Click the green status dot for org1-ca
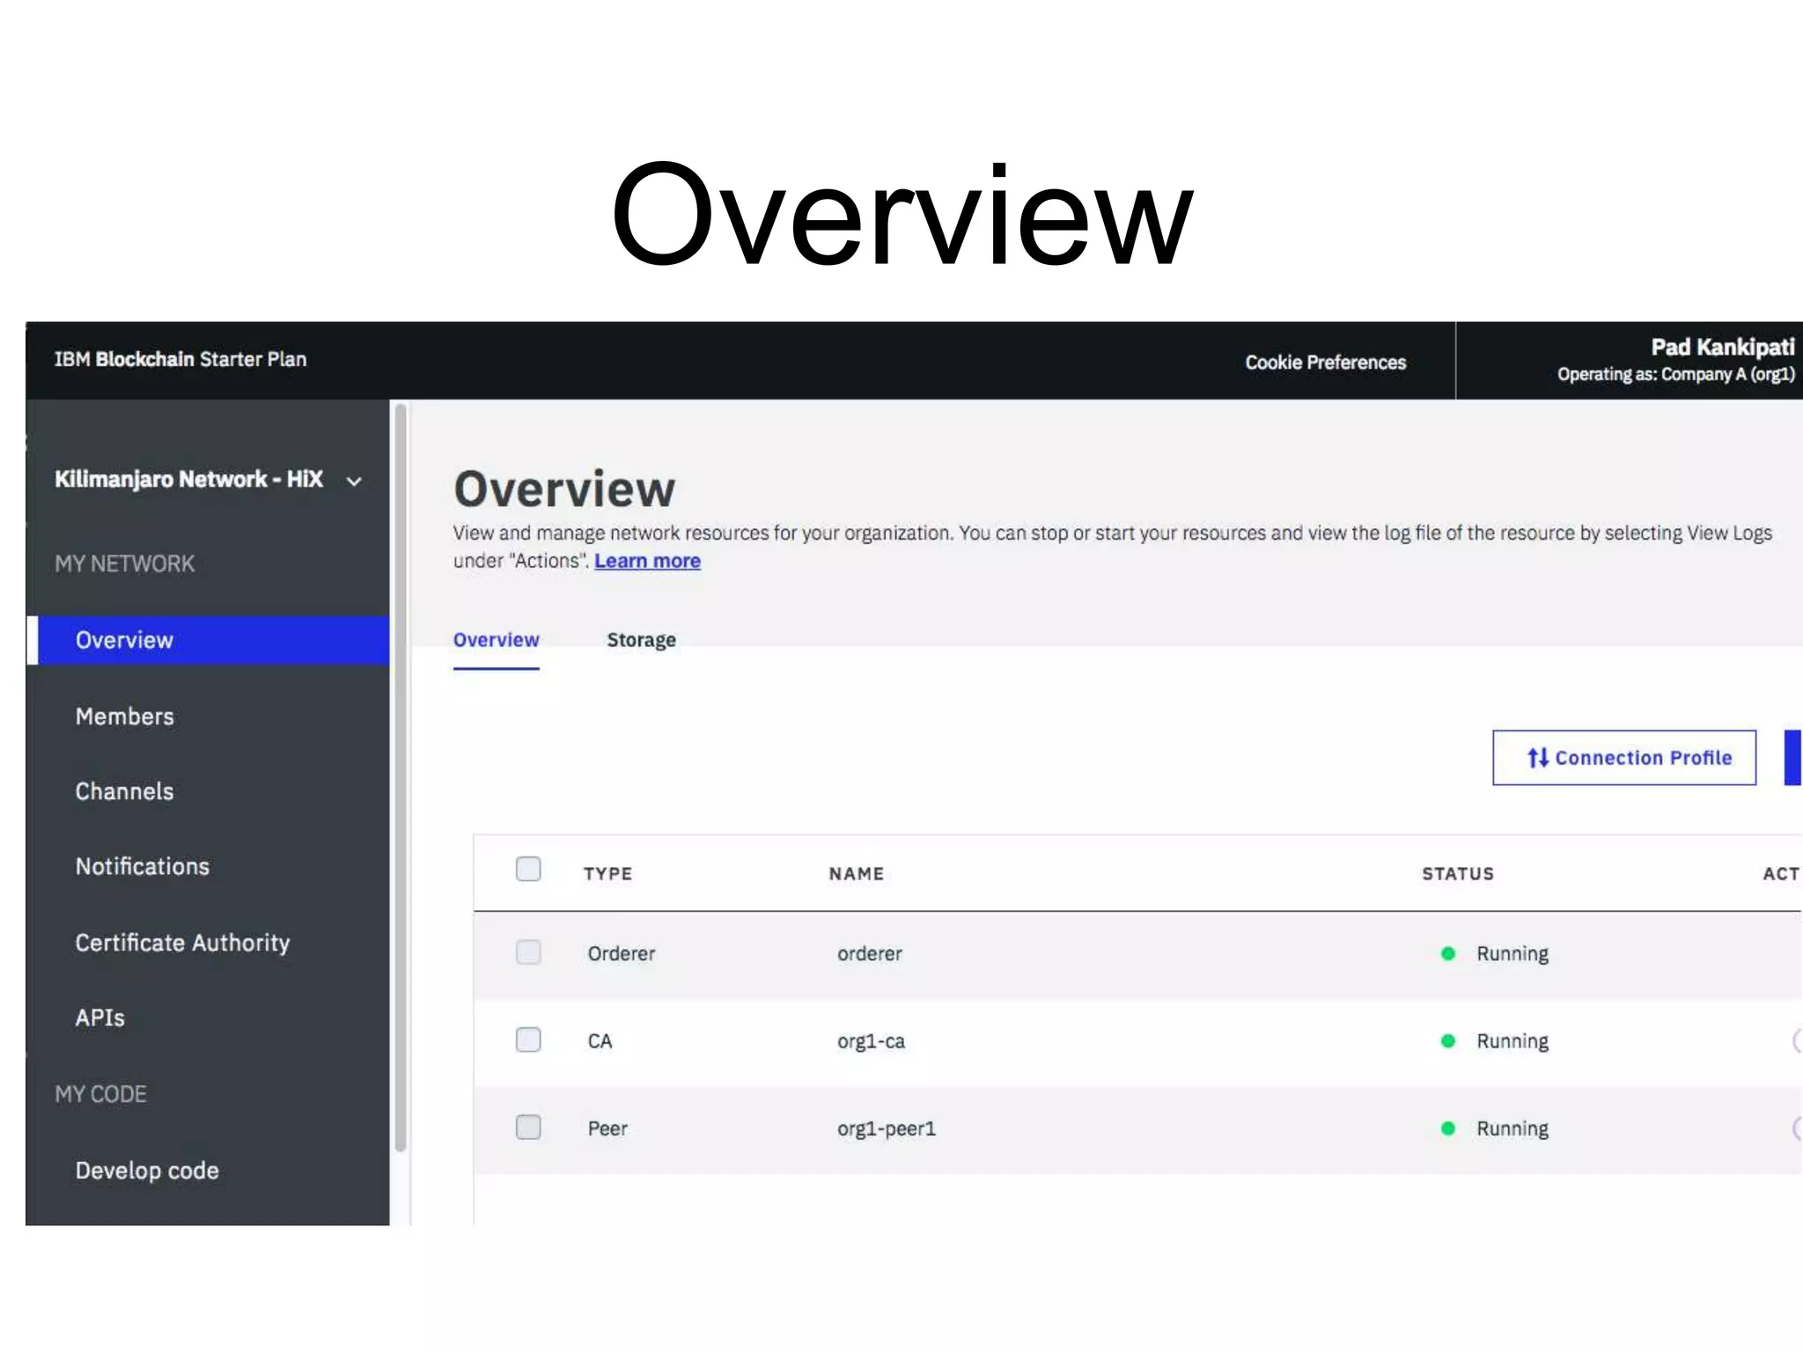Screen dimensions: 1803x1352 tap(1447, 1040)
